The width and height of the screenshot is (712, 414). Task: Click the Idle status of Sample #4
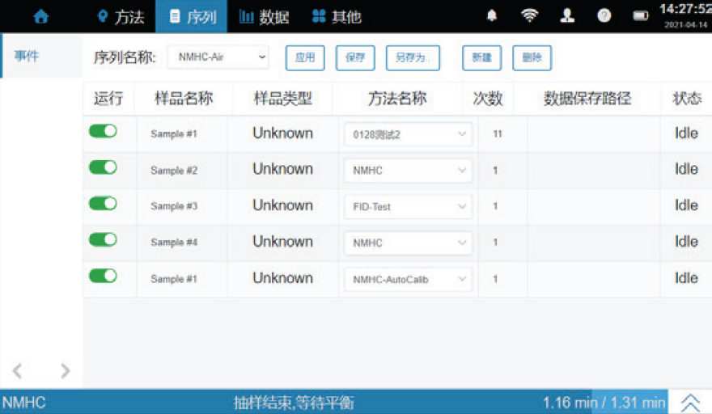point(685,242)
